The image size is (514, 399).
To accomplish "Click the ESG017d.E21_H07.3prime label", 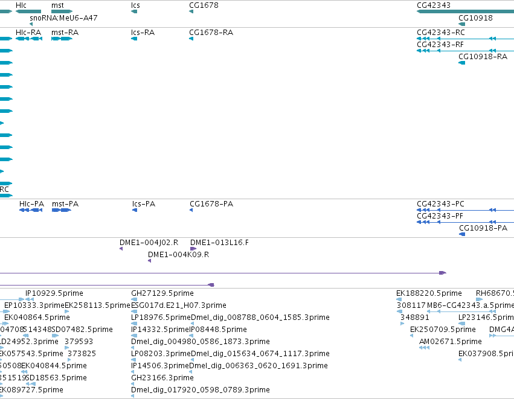I will (x=179, y=305).
